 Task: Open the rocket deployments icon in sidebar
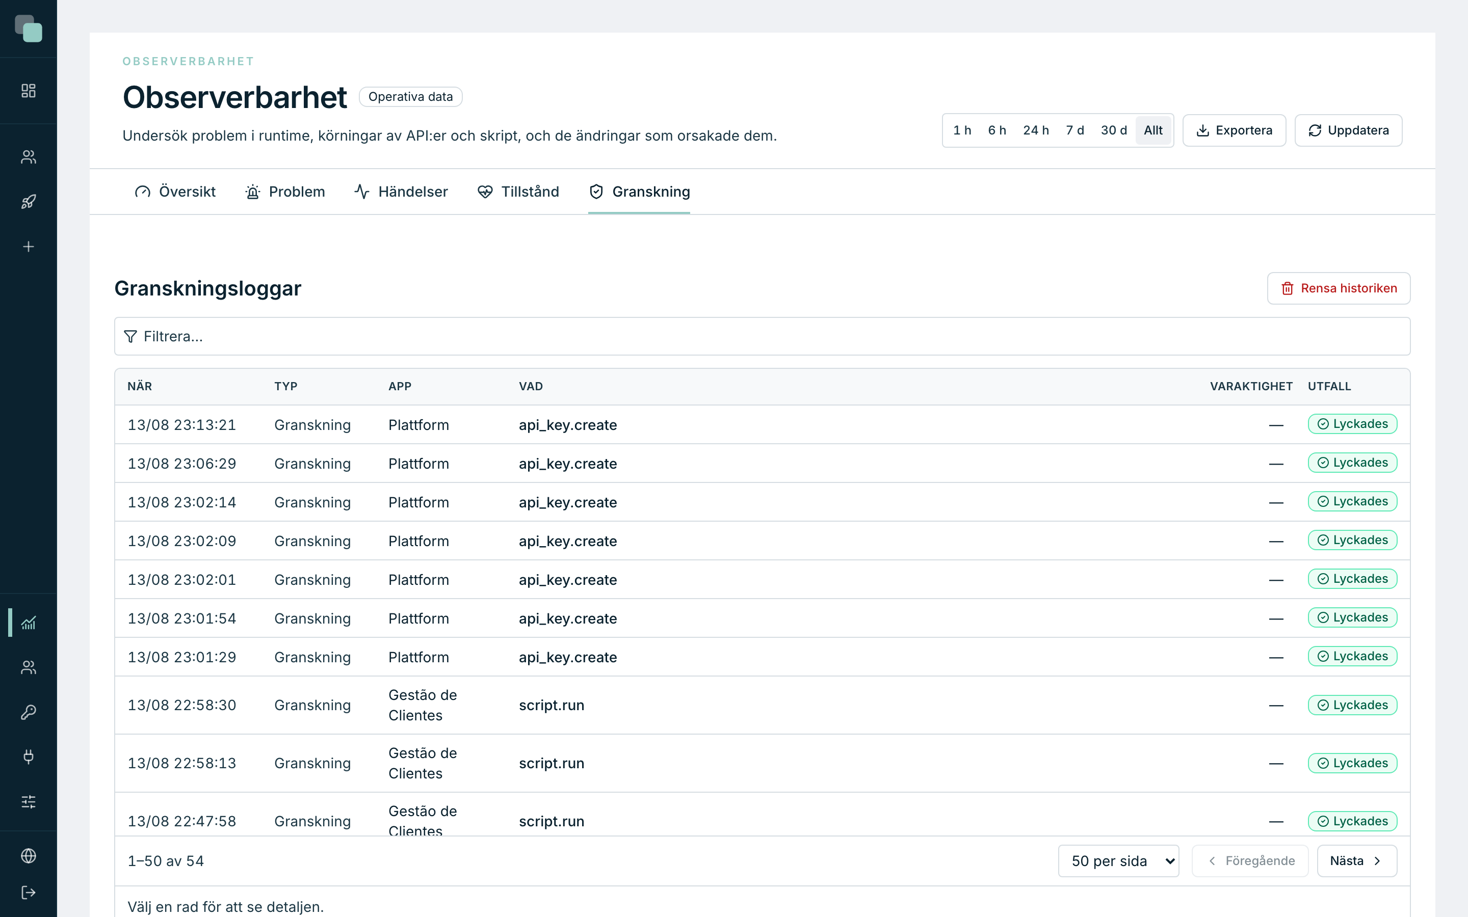coord(29,202)
